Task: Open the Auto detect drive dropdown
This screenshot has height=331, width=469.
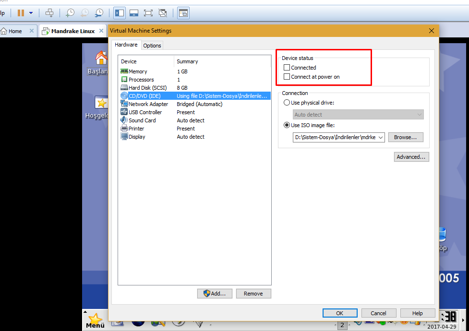Action: point(358,115)
